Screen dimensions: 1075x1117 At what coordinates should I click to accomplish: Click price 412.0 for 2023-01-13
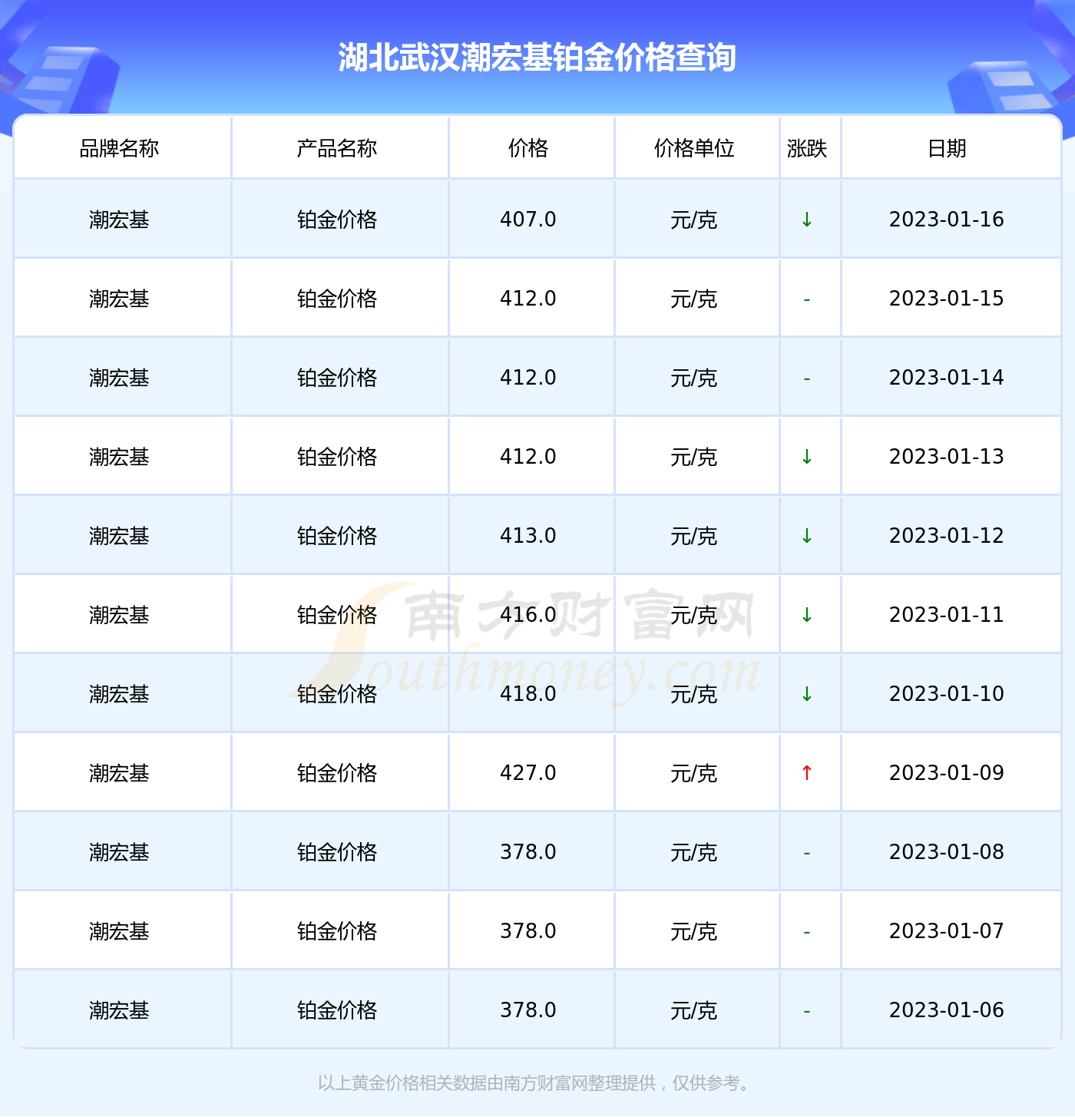click(x=528, y=457)
